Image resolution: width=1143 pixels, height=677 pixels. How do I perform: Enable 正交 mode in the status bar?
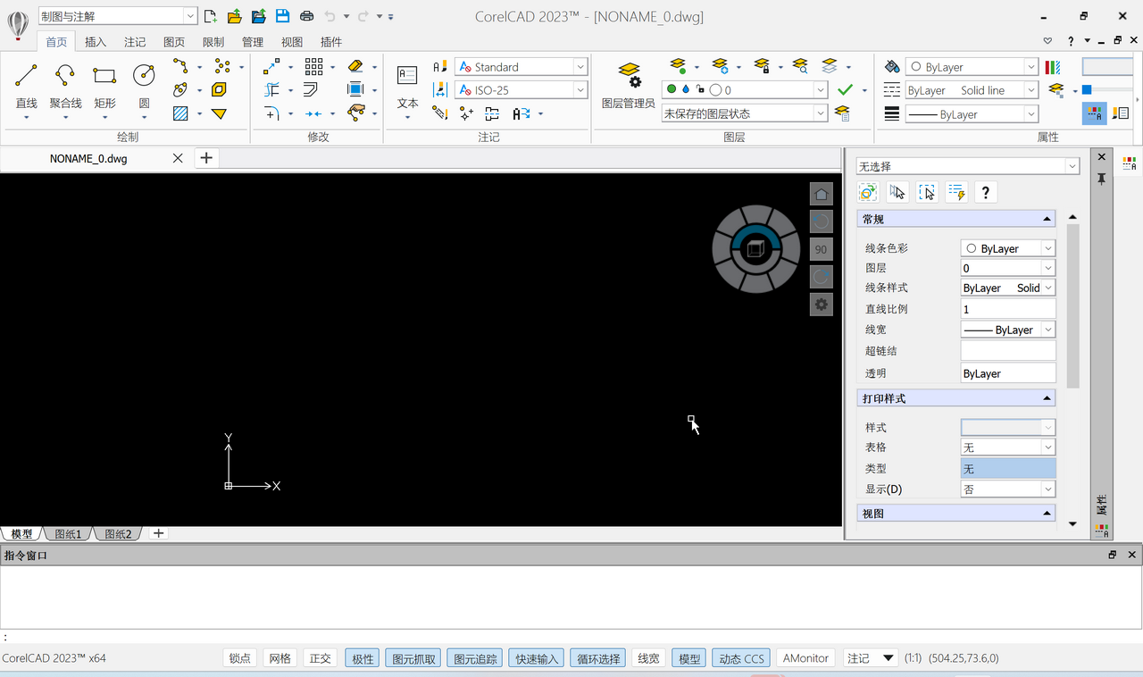click(x=320, y=658)
